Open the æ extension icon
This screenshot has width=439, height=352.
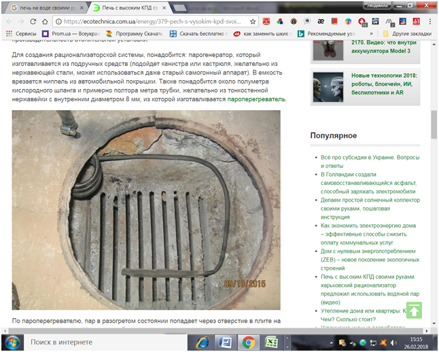coord(321,21)
